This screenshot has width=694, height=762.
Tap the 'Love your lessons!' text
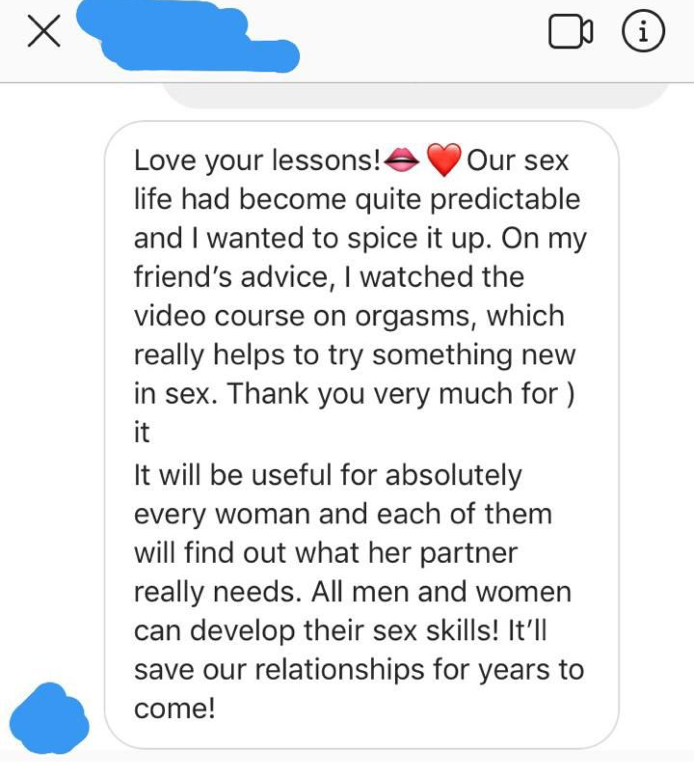click(x=257, y=160)
